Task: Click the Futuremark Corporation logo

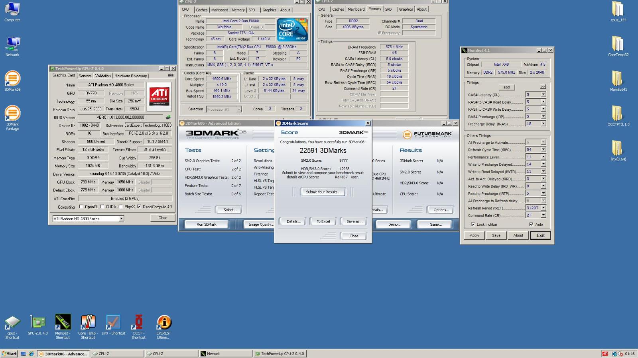Action: pyautogui.click(x=427, y=135)
